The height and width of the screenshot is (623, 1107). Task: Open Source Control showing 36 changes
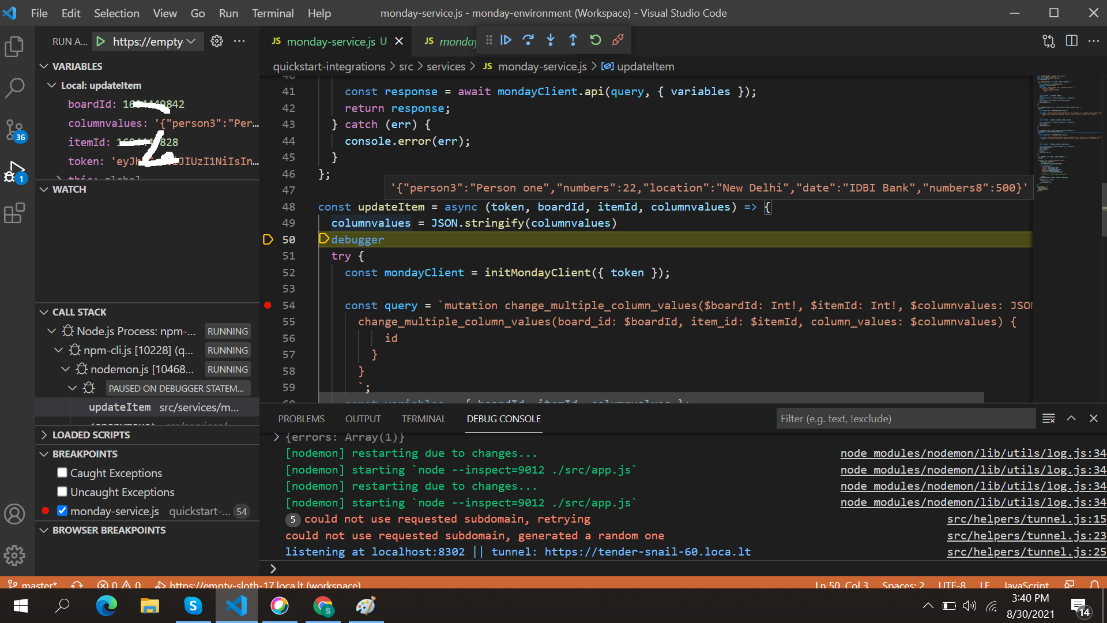tap(14, 130)
